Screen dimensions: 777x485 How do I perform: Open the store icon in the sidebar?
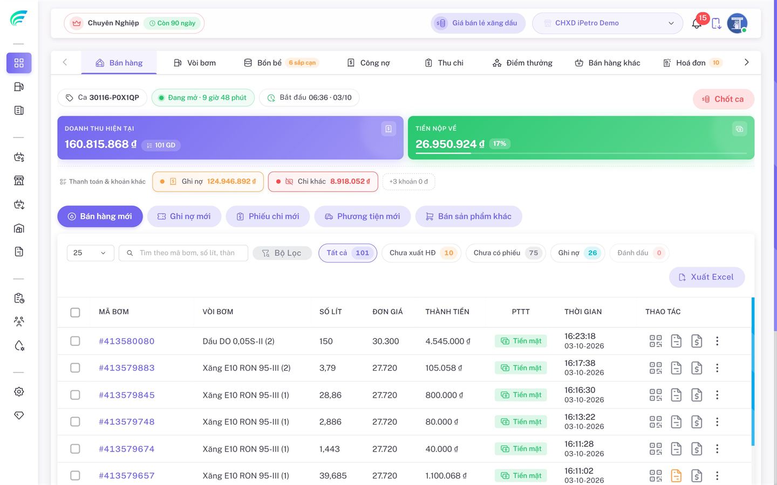click(19, 181)
